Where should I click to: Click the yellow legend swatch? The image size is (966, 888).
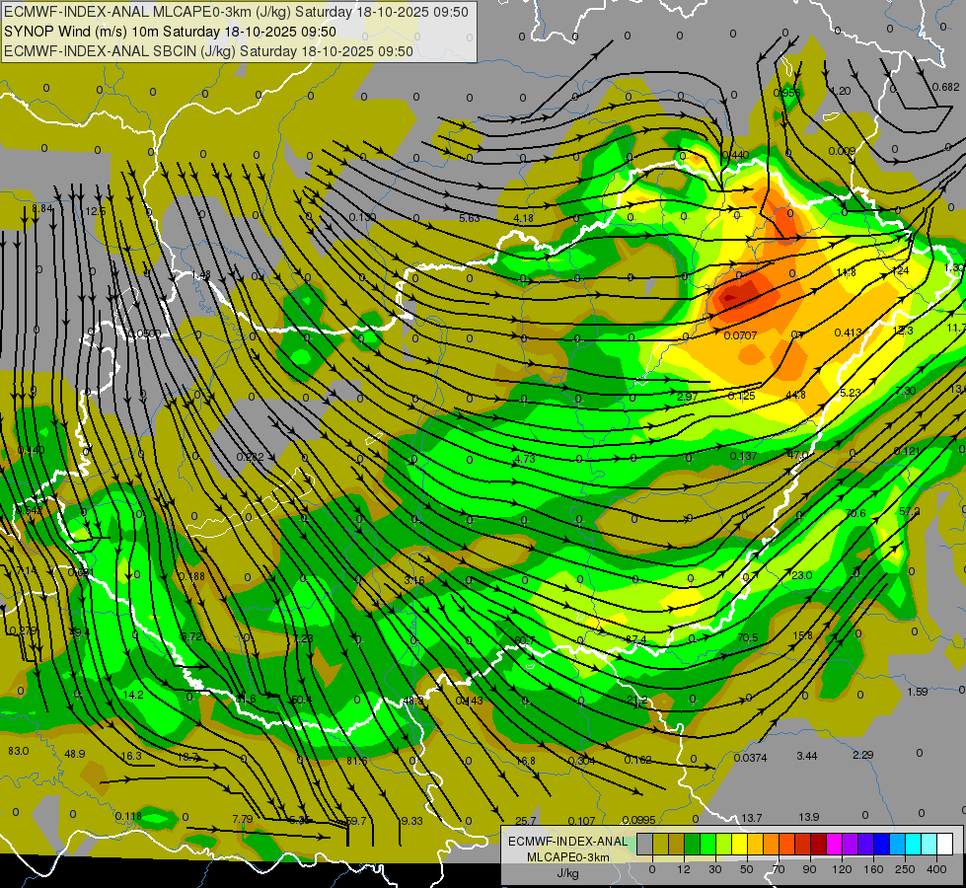(x=740, y=845)
